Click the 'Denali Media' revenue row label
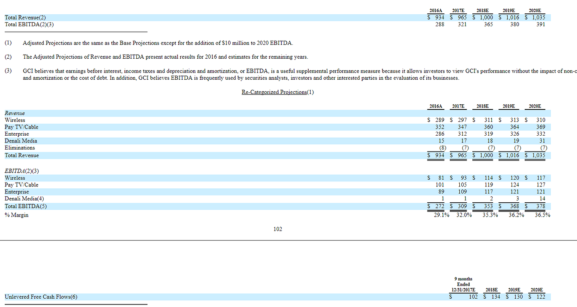Image resolution: width=577 pixels, height=307 pixels. [x=21, y=140]
